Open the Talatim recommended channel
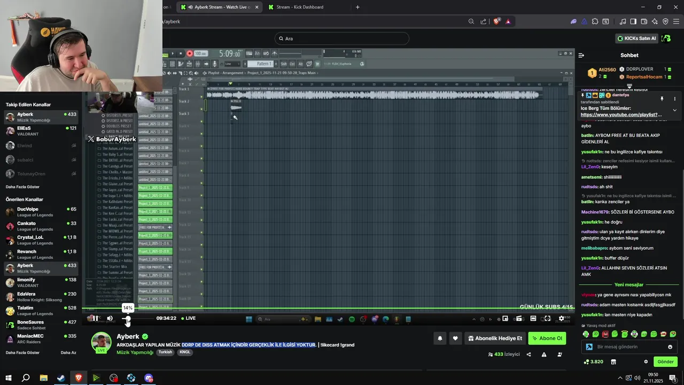Image resolution: width=684 pixels, height=385 pixels. click(x=41, y=311)
